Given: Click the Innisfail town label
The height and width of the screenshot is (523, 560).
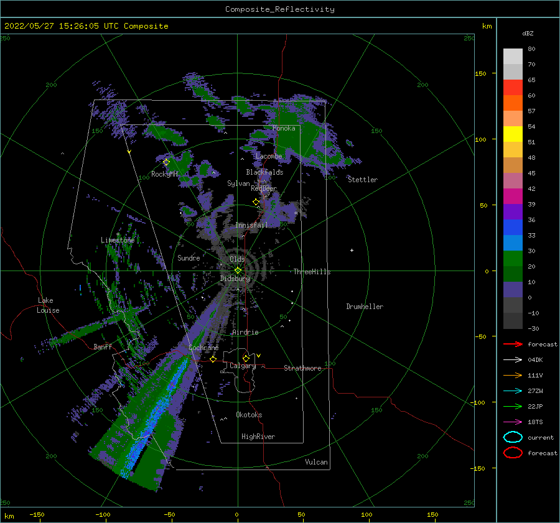Looking at the screenshot, I should pyautogui.click(x=251, y=225).
